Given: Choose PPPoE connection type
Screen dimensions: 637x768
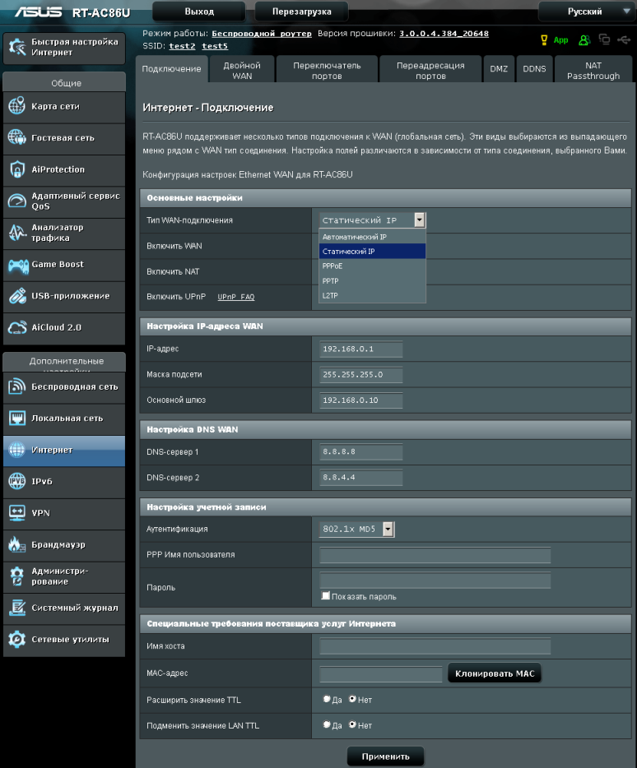Looking at the screenshot, I should [x=372, y=266].
